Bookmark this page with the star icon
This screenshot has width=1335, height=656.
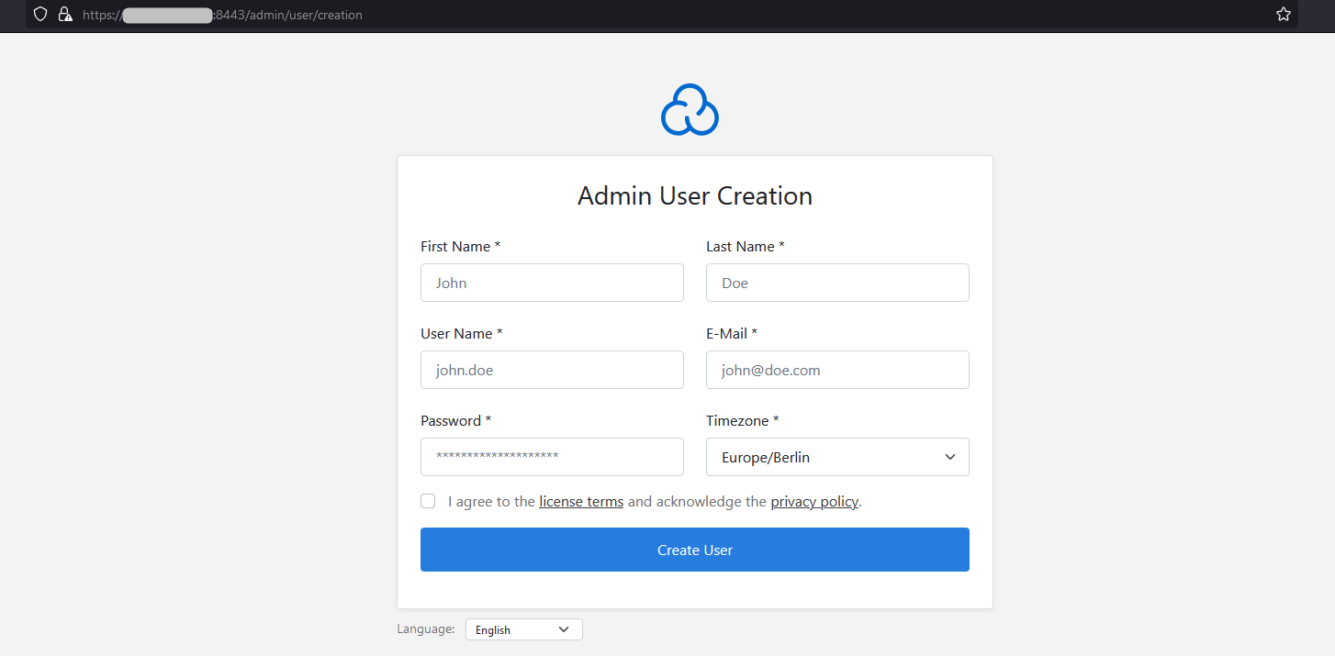[1283, 15]
